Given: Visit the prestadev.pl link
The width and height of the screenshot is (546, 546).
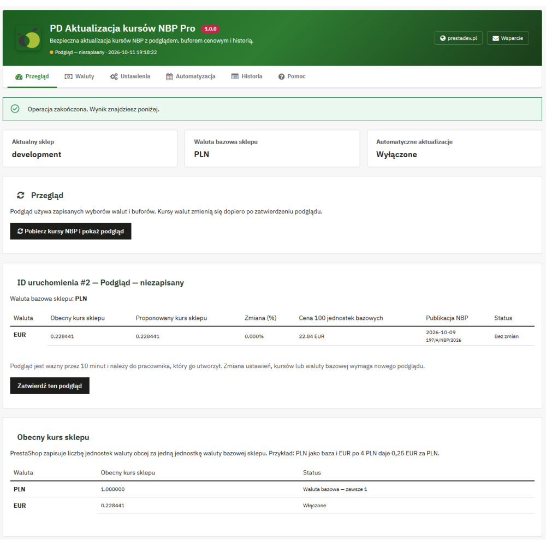Looking at the screenshot, I should tap(458, 38).
